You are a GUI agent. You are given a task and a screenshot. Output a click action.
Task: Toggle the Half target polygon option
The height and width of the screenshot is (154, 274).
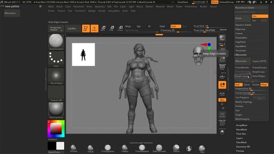pos(238,85)
